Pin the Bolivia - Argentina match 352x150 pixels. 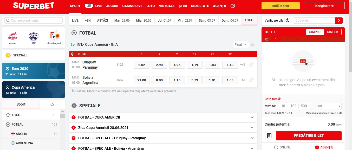pos(251,80)
